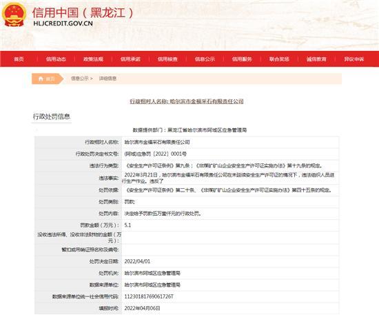
Task: Click the 暂扣或吊销证照名称及编号 label
Action: [x=90, y=250]
